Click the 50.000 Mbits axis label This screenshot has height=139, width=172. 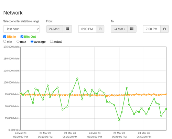(x=12, y=106)
